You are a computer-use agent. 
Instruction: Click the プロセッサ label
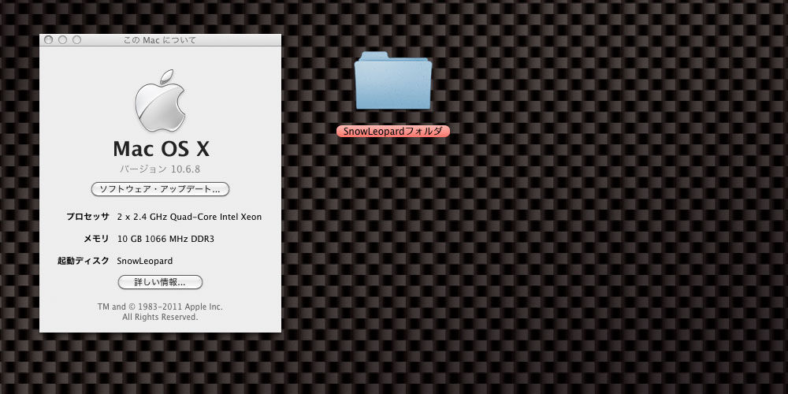click(88, 217)
